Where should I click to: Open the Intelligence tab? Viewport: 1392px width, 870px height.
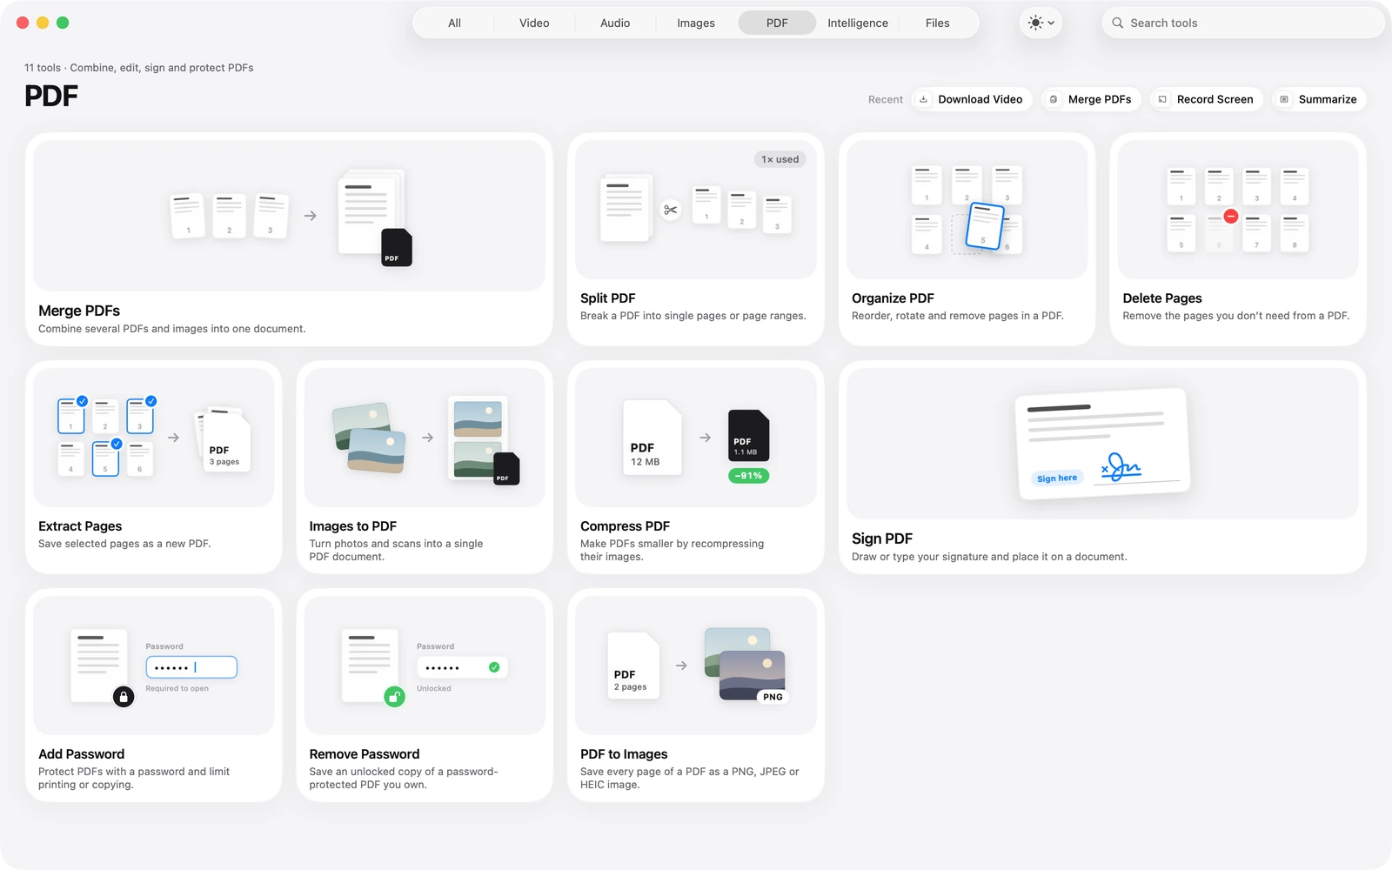coord(858,23)
